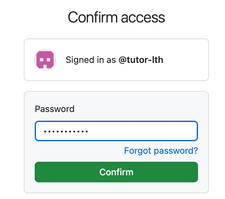Open the "Forgot password?" link
This screenshot has width=225, height=199.
click(x=161, y=151)
